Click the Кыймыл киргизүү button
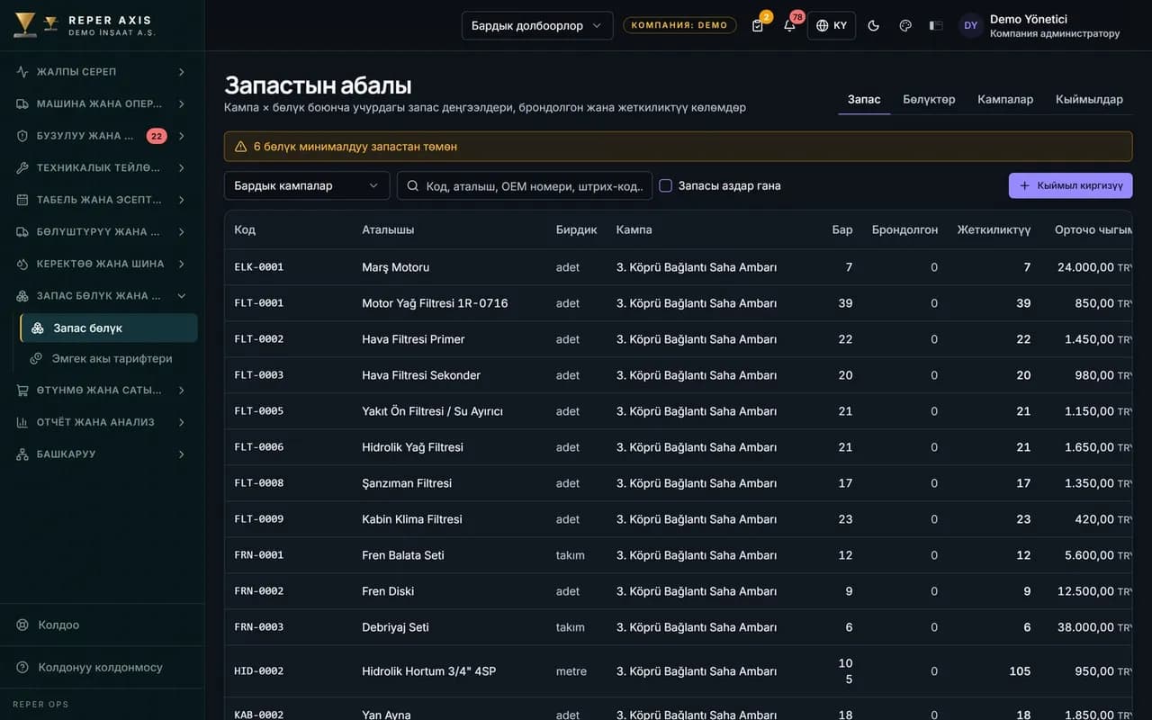This screenshot has width=1152, height=720. [1071, 185]
